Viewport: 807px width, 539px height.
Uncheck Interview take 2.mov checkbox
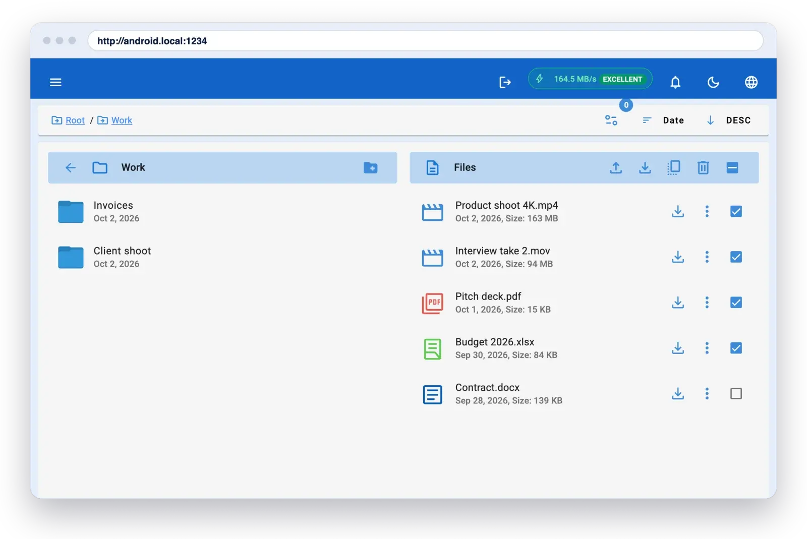736,257
